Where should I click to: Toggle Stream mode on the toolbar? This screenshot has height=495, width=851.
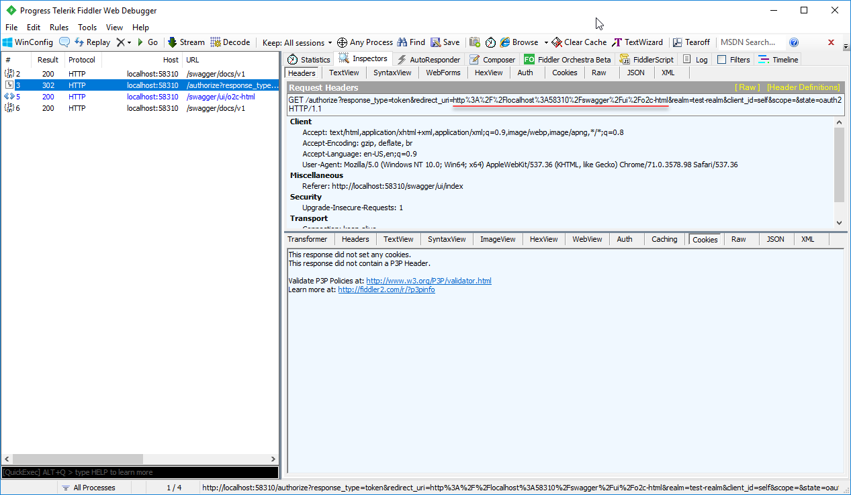pyautogui.click(x=186, y=42)
